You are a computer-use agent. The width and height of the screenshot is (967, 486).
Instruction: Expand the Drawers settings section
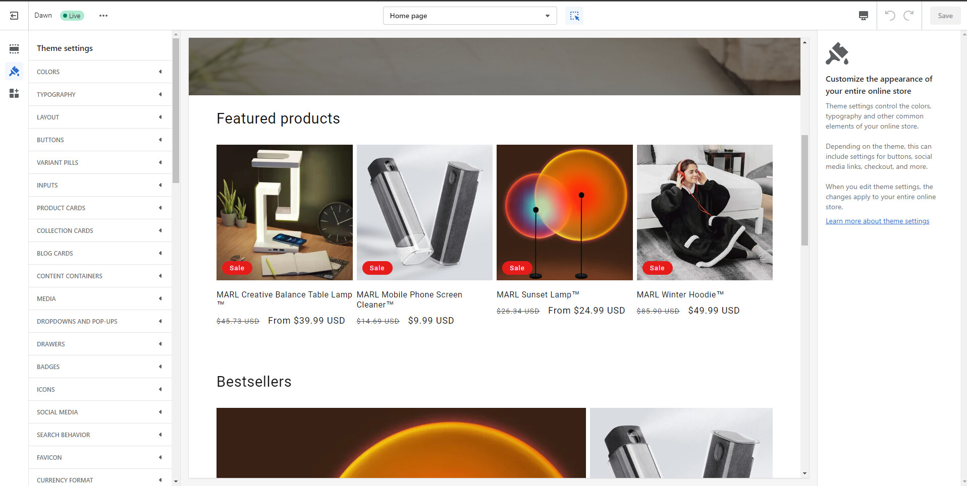click(100, 344)
